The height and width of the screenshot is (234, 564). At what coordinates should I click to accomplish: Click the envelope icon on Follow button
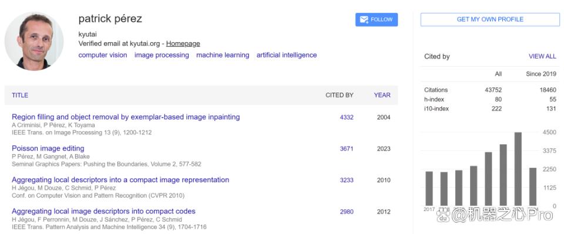364,20
